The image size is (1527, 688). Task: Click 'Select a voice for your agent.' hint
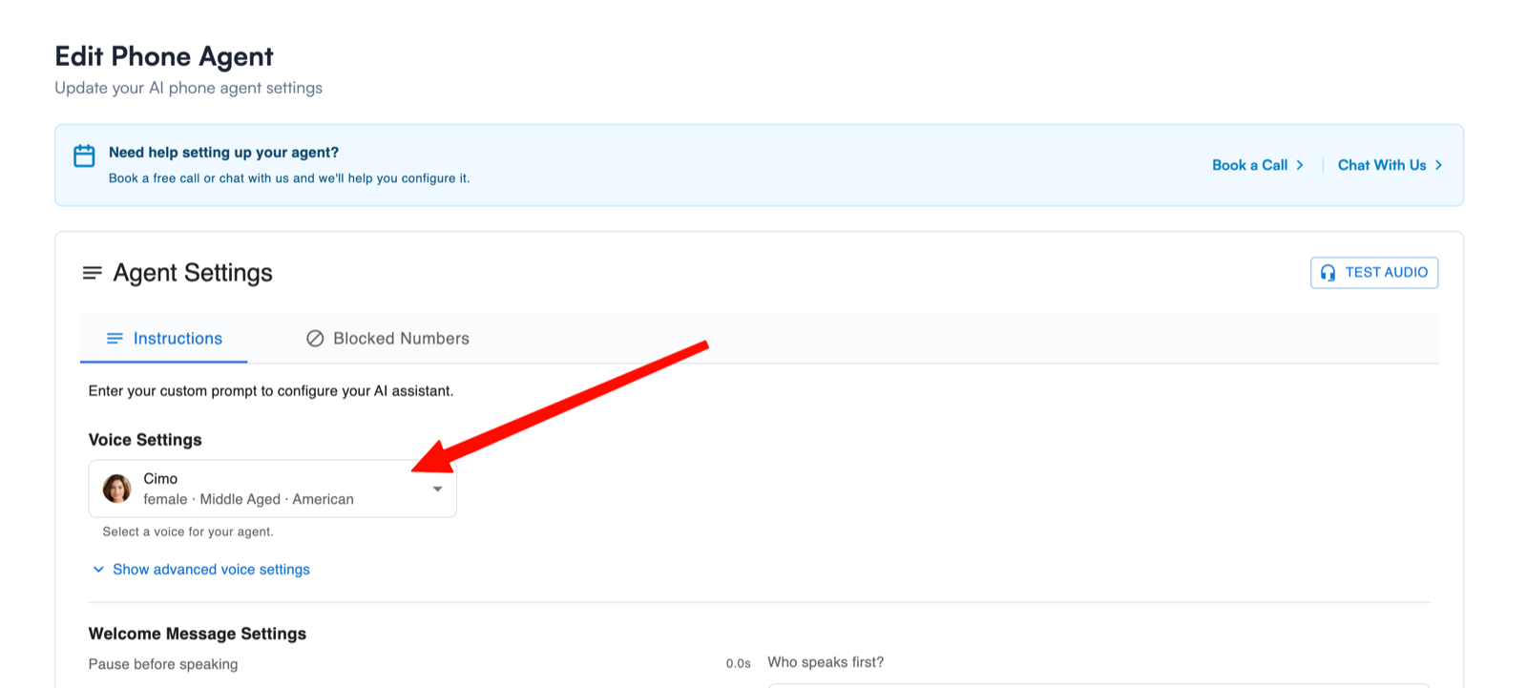point(188,532)
